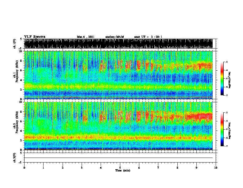Click the "-3" label on ch.2 colorbar
Screen dimensions: 243x188
pyautogui.click(x=226, y=113)
